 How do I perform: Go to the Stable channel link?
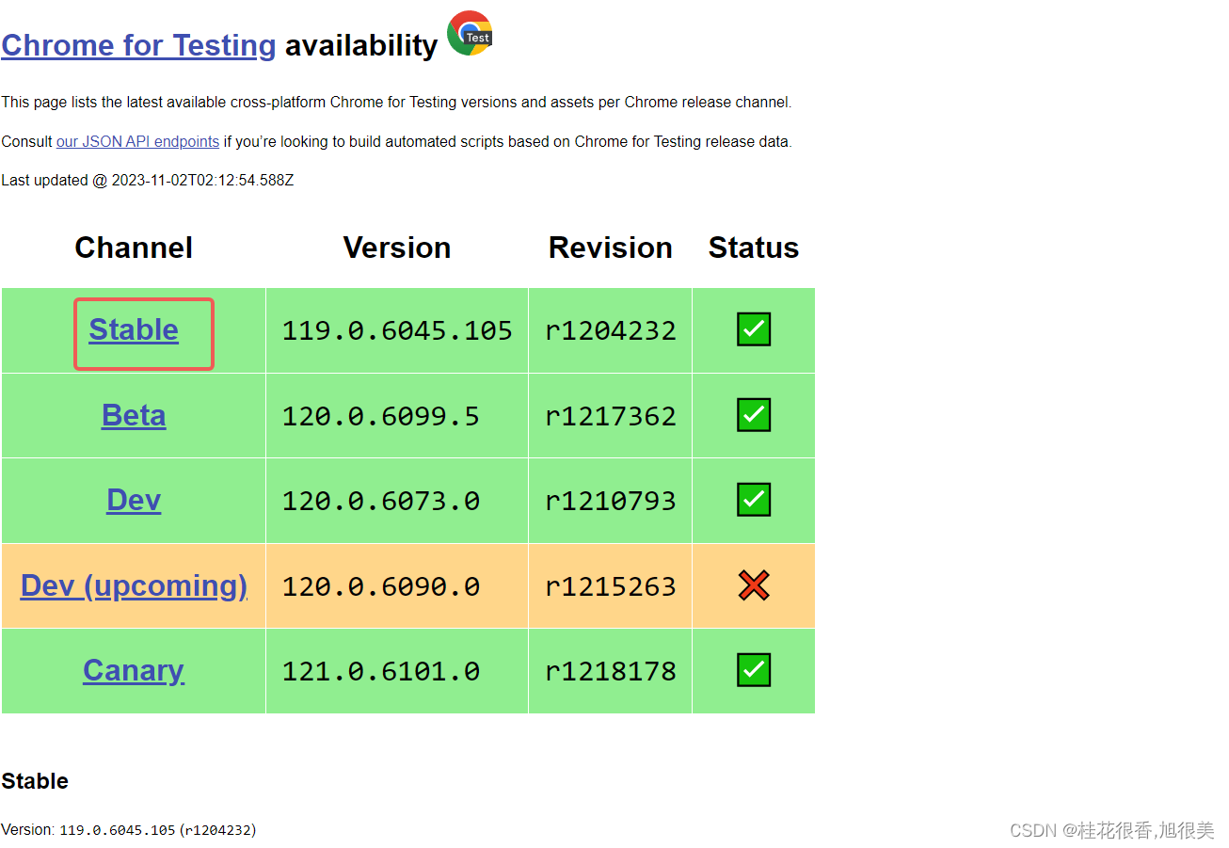pos(134,329)
